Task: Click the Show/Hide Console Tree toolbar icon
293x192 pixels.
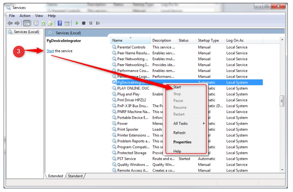Action: pyautogui.click(x=27, y=23)
